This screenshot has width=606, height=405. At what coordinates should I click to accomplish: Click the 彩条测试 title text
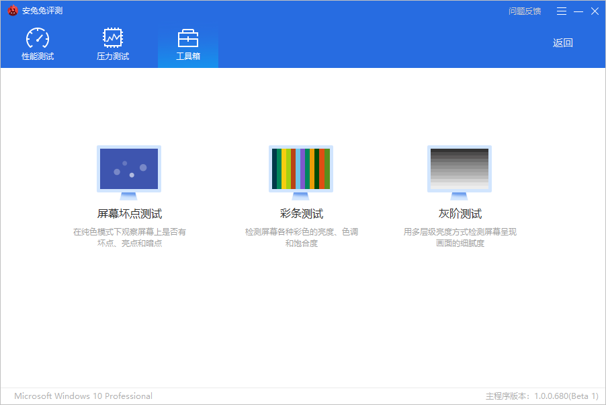click(x=302, y=214)
